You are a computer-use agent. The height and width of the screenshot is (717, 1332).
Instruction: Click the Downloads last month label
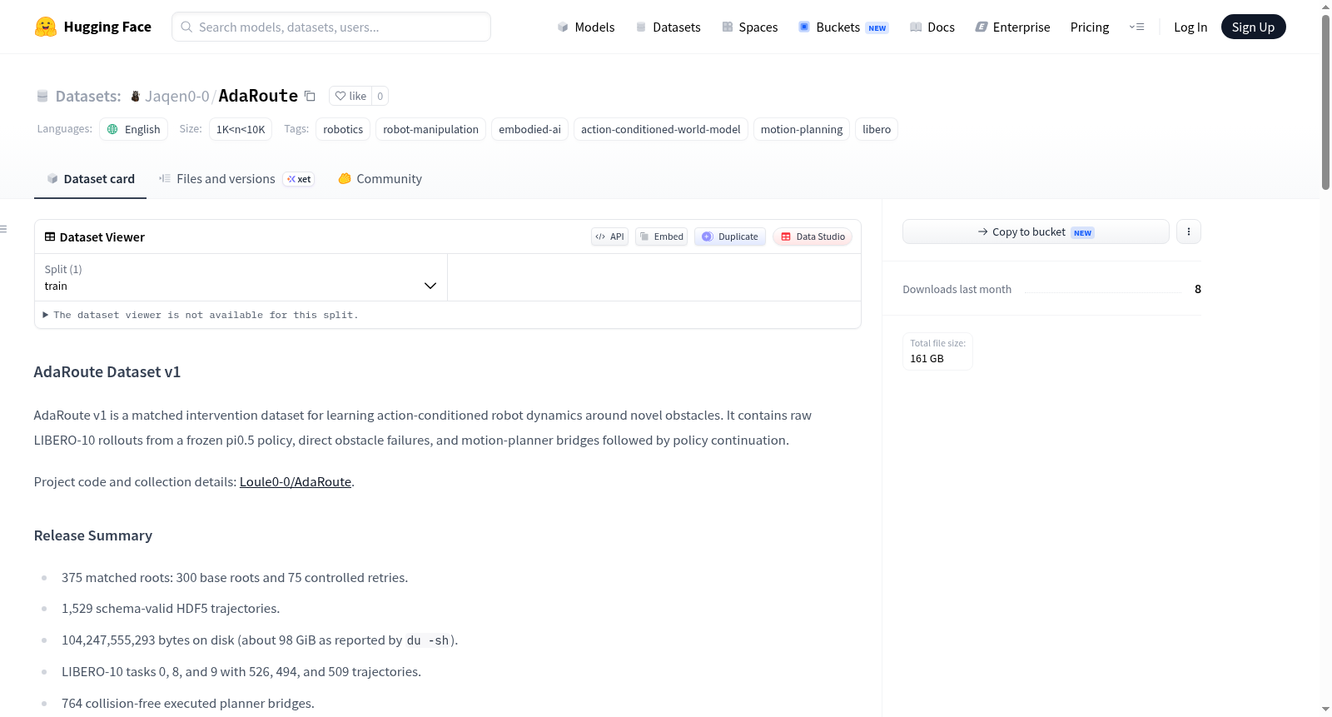pos(957,289)
